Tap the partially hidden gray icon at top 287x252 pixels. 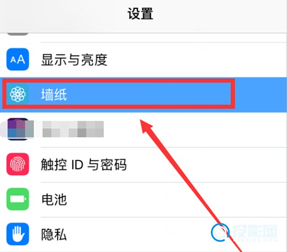point(18,34)
